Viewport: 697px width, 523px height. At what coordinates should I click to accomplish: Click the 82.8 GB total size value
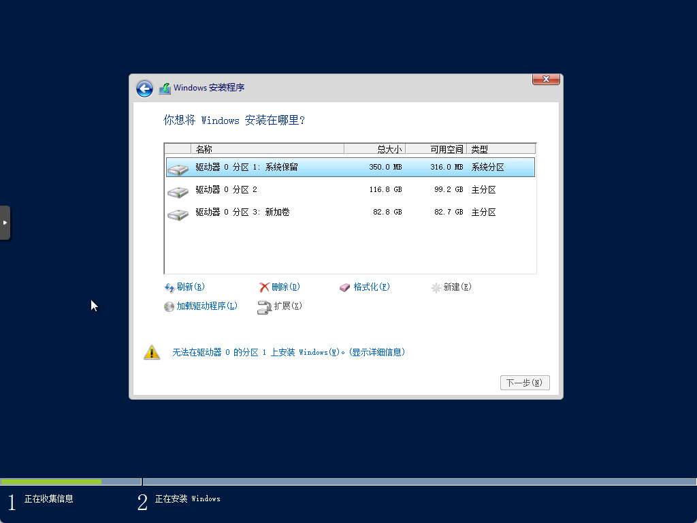[387, 212]
